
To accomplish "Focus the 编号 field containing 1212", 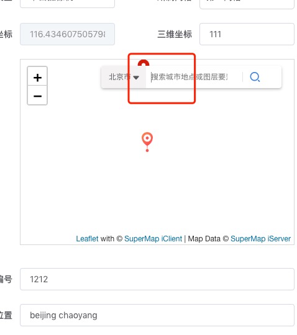I will pyautogui.click(x=157, y=279).
